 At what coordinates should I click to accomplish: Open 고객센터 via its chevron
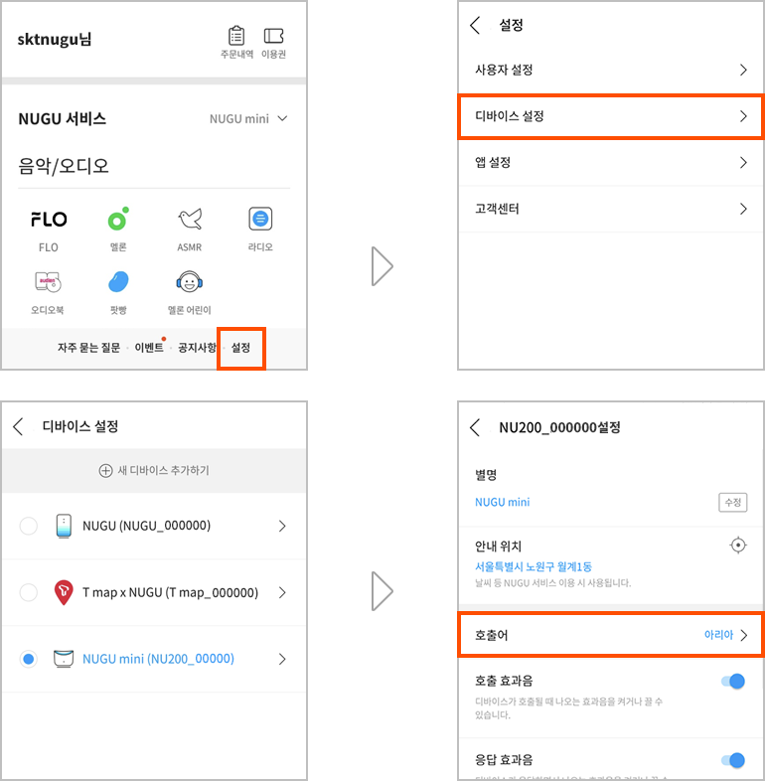(x=743, y=209)
